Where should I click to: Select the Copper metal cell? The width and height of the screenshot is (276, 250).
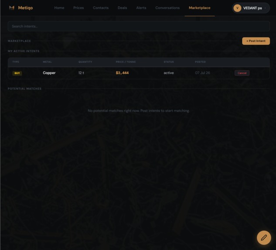pyautogui.click(x=49, y=73)
